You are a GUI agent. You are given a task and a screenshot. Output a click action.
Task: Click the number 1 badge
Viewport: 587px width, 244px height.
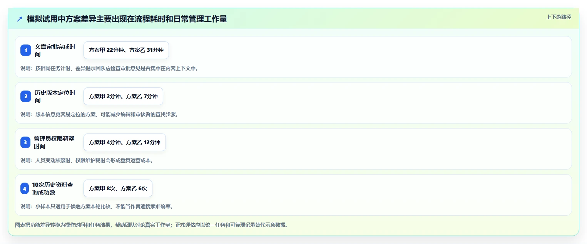(26, 50)
